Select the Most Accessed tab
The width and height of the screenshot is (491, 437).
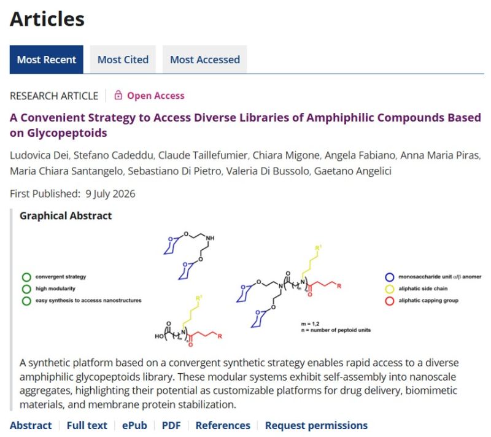(x=205, y=60)
